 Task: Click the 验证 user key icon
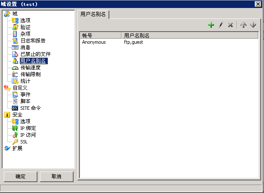click(x=15, y=27)
